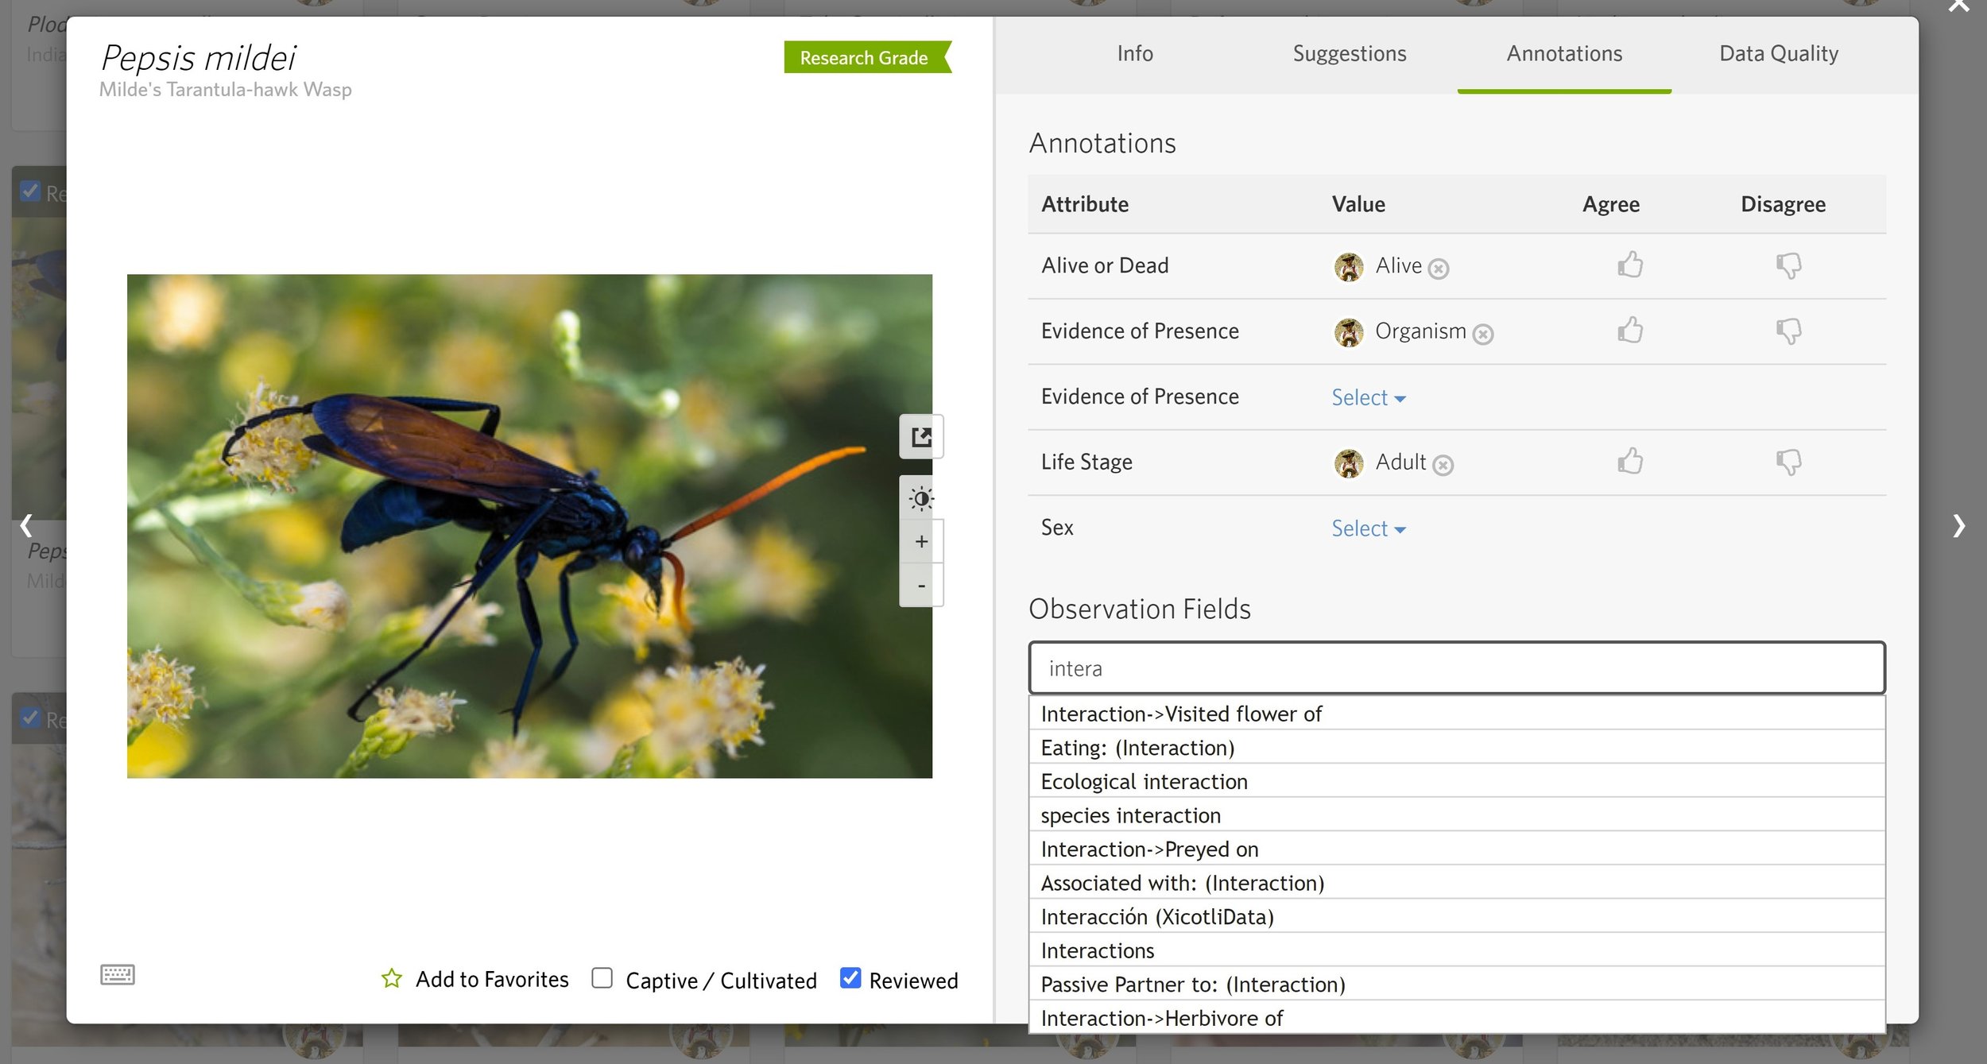
Task: Switch to the Info tab
Action: 1135,54
